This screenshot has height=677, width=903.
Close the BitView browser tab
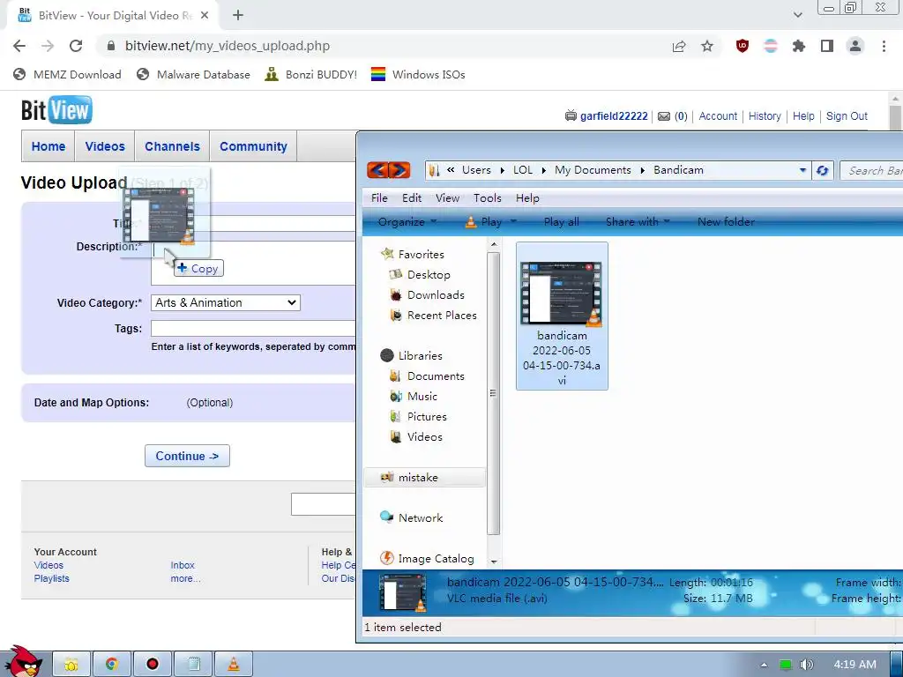pyautogui.click(x=205, y=16)
